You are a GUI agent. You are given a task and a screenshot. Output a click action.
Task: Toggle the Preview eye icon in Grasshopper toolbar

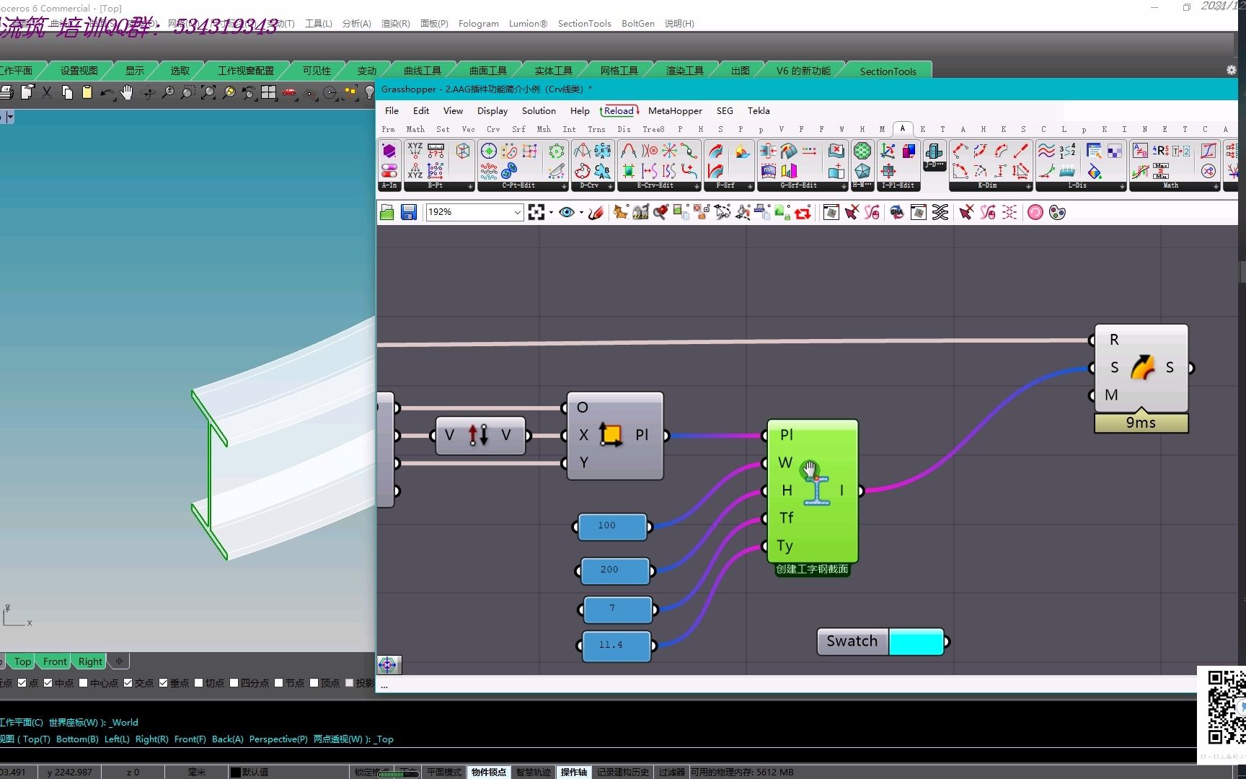[x=567, y=212]
